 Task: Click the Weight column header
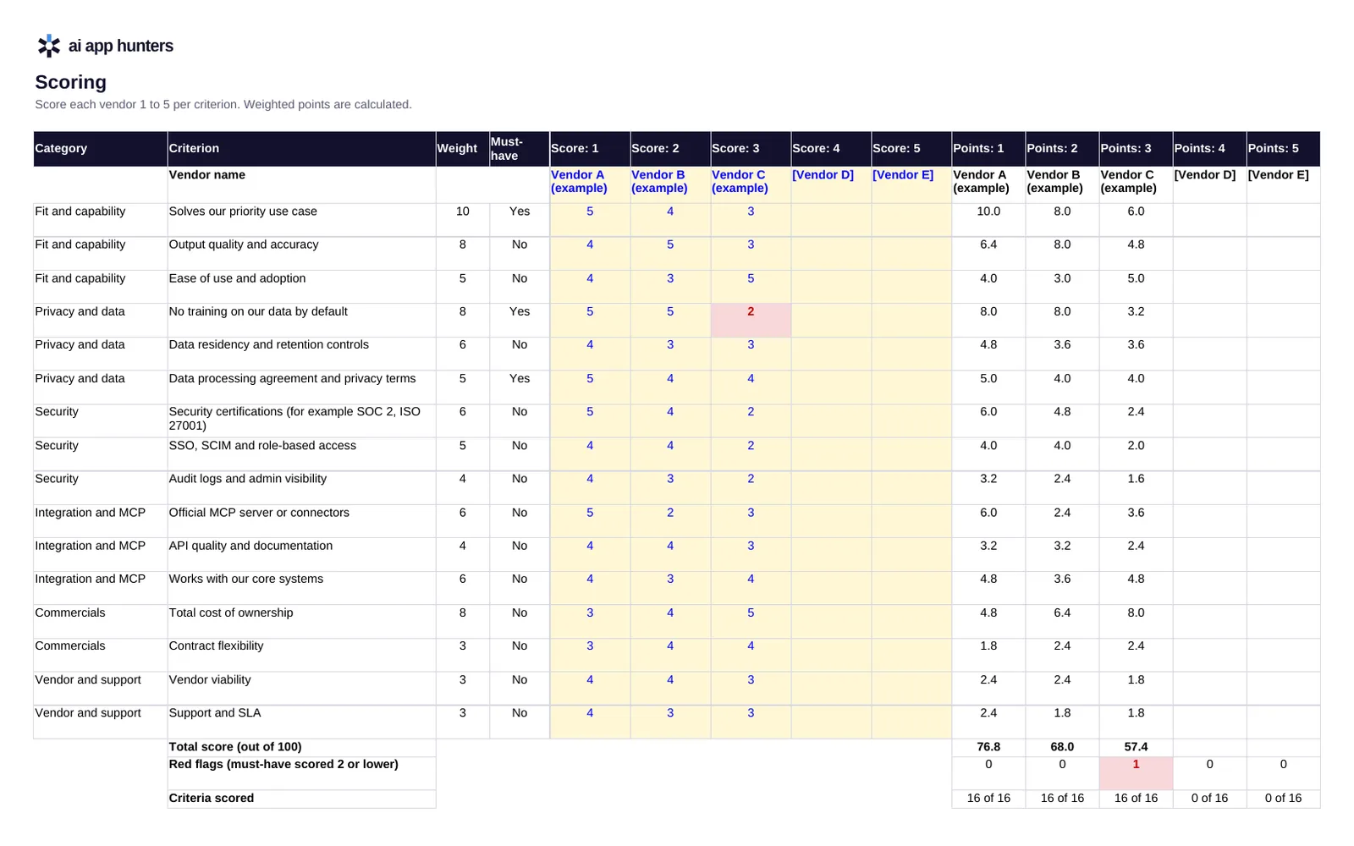[463, 149]
